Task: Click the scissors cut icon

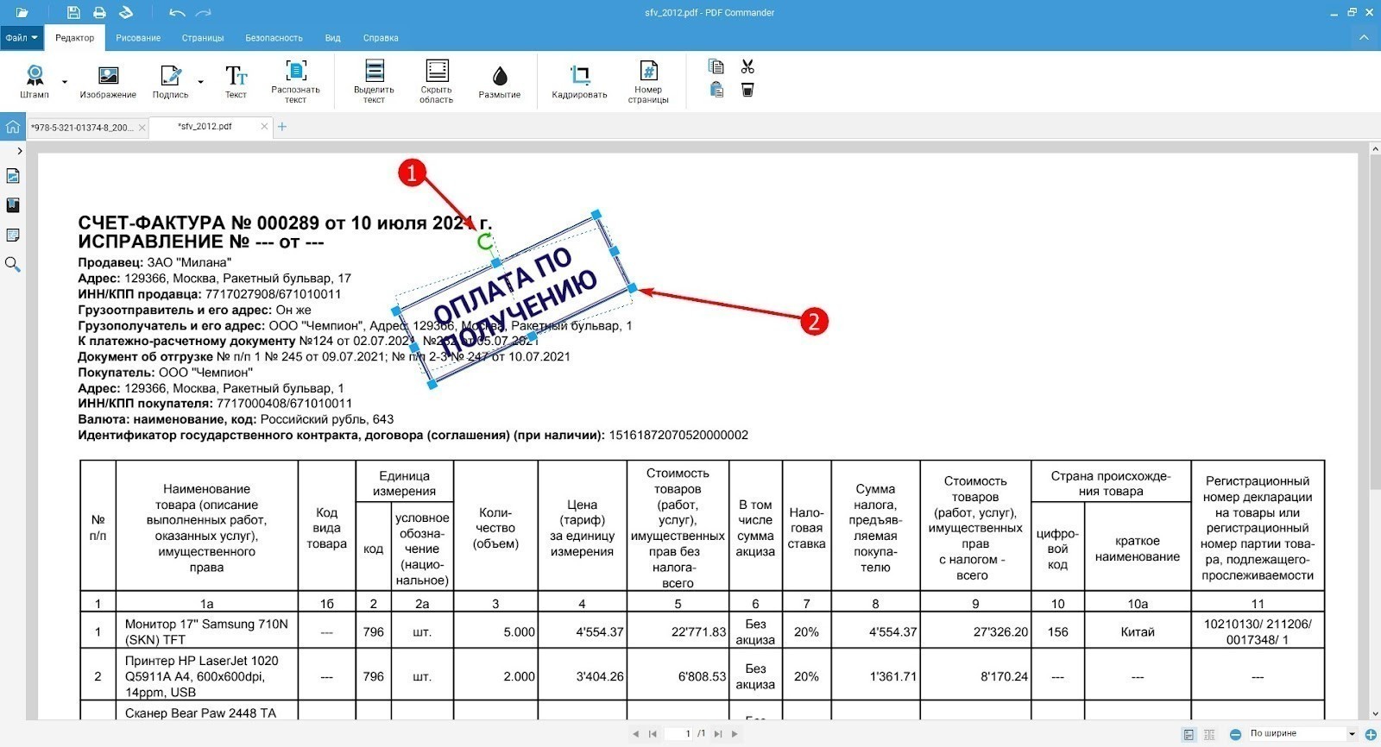Action: (747, 66)
